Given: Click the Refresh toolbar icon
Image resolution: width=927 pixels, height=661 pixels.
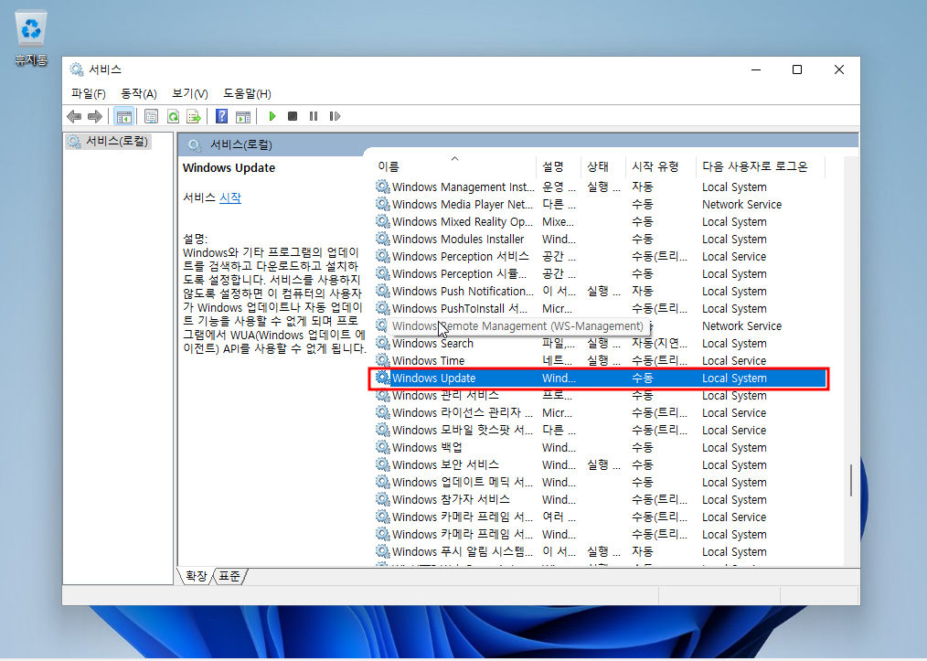Looking at the screenshot, I should coord(173,116).
